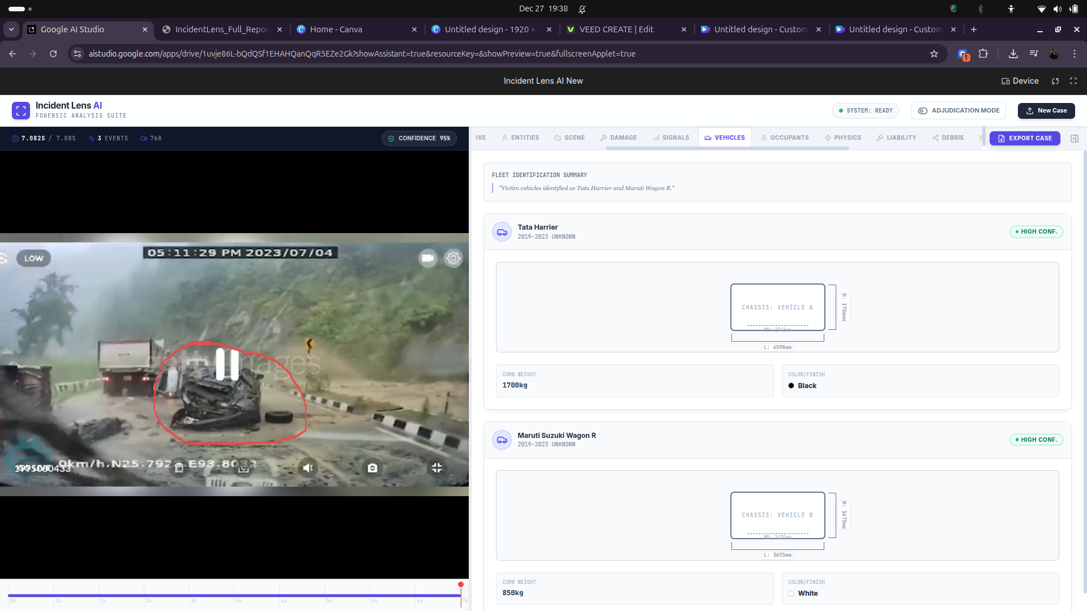Screen dimensions: 1087x611
Task: Switch to the Damage tab
Action: coord(618,138)
